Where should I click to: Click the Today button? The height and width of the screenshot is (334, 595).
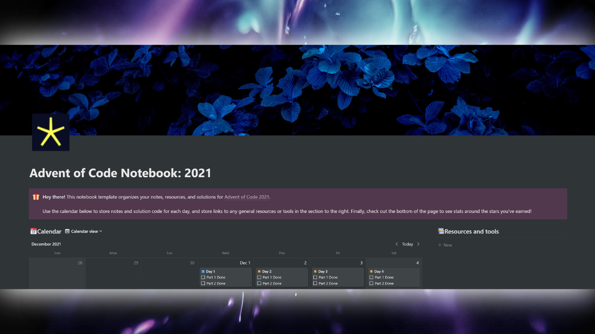point(407,244)
